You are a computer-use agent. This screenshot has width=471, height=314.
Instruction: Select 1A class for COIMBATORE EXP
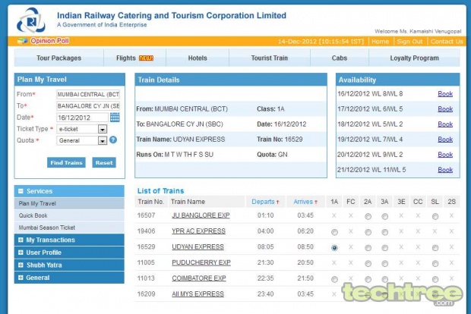(334, 279)
